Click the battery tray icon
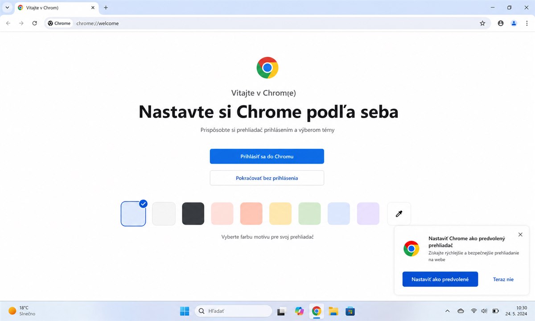535x321 pixels. pos(495,311)
